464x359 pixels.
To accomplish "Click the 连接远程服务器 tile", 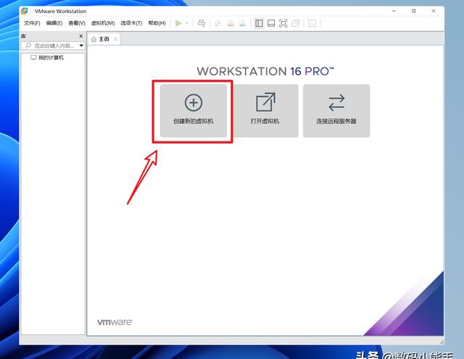I will [336, 111].
